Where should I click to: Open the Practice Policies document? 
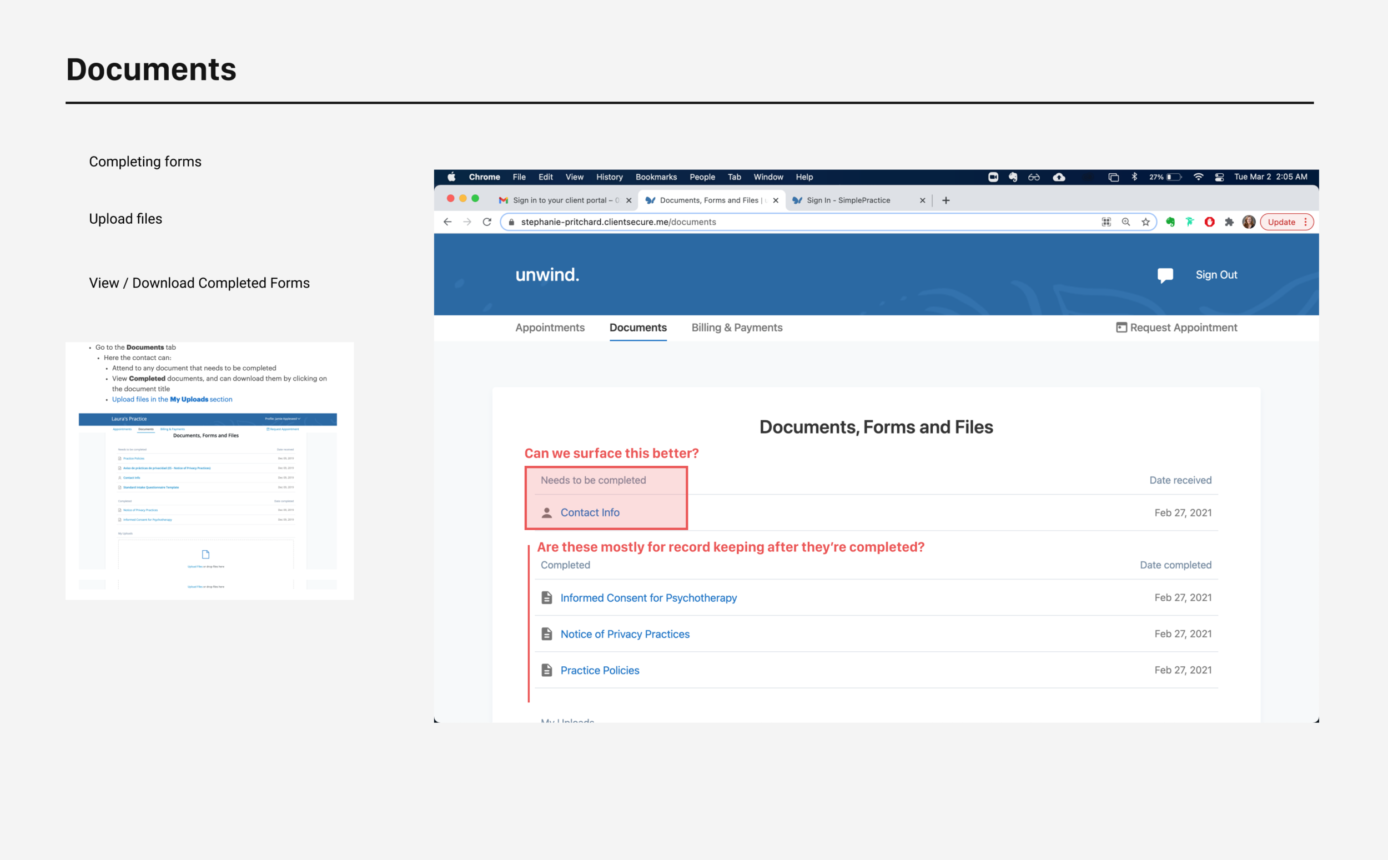600,671
